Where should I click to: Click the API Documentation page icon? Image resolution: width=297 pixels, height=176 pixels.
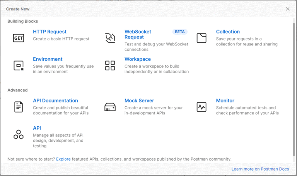tap(19, 107)
